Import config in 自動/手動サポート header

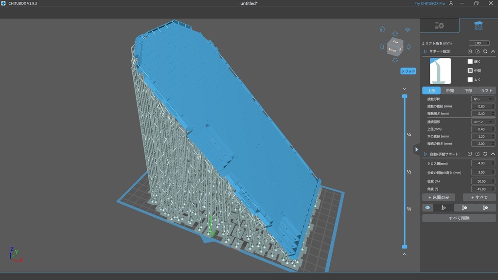click(470, 154)
